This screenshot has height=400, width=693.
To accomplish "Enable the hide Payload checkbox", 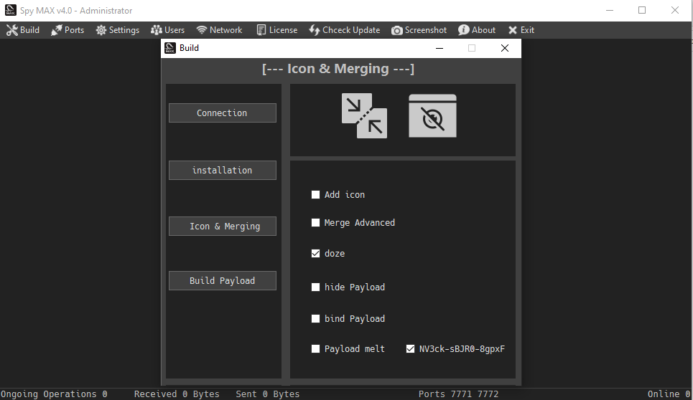I will click(315, 287).
